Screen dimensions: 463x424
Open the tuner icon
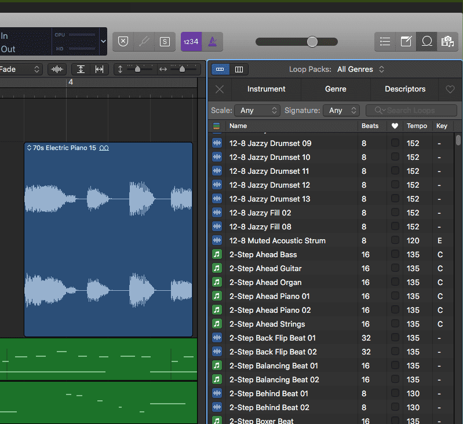tap(144, 42)
